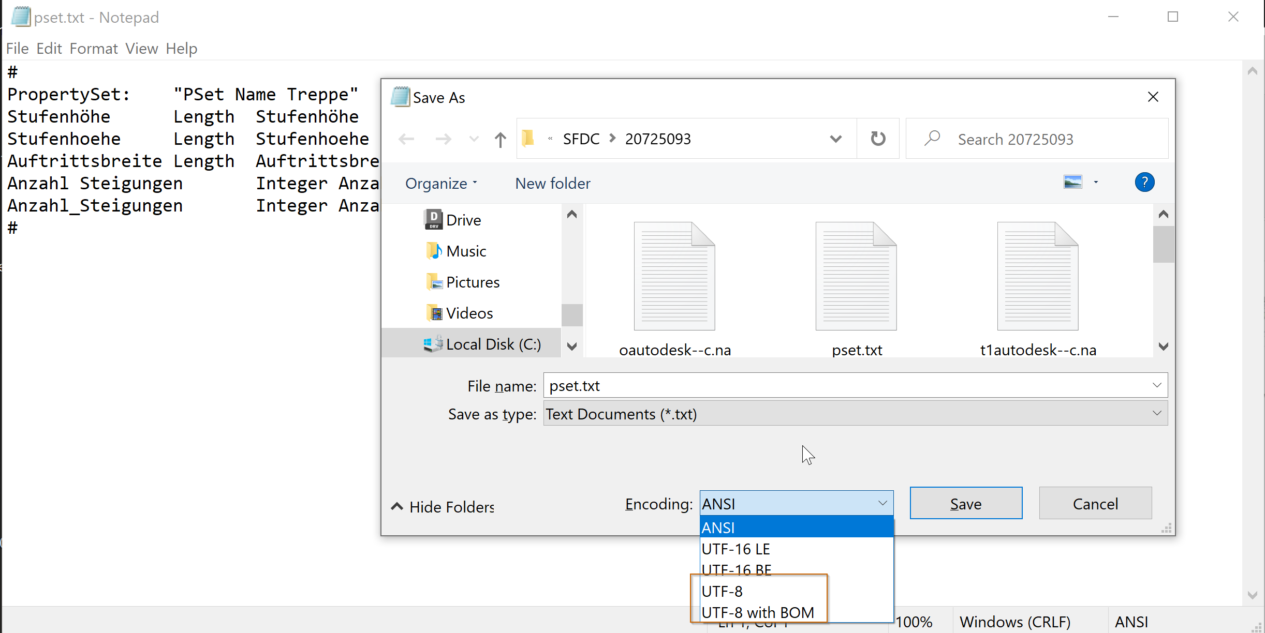Select the Videos folder in navigation pane
The image size is (1265, 633).
(469, 313)
